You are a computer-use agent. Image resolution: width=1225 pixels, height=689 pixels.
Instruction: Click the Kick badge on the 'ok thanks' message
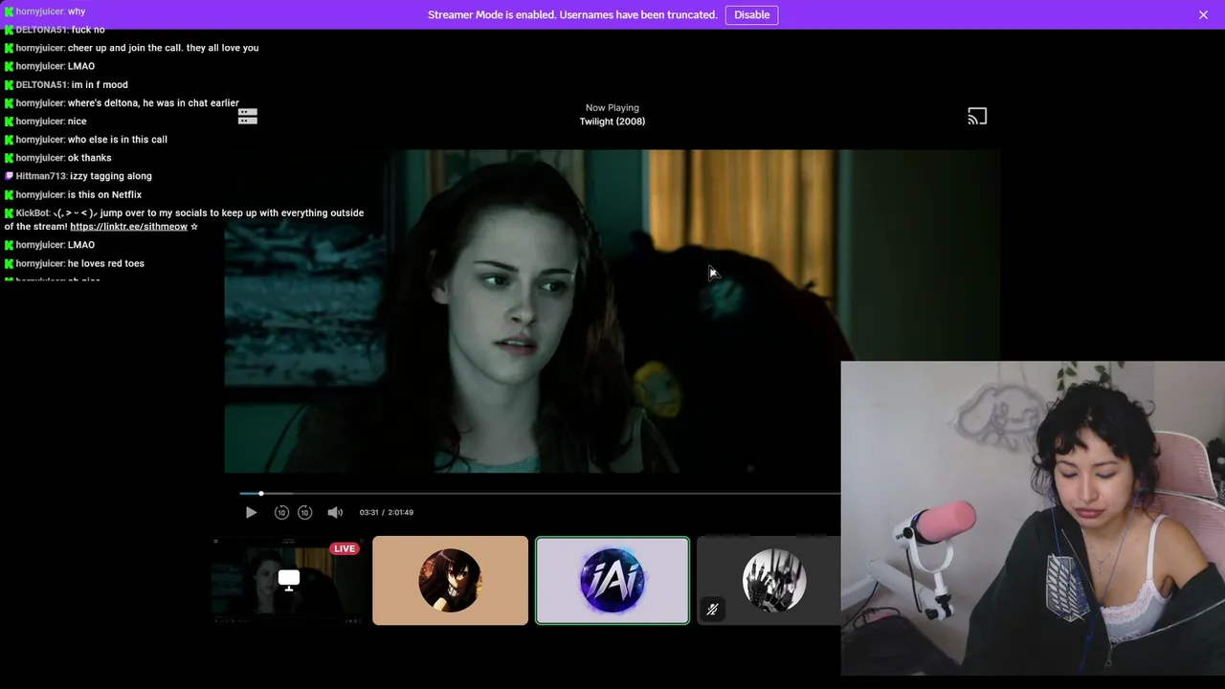click(10, 158)
